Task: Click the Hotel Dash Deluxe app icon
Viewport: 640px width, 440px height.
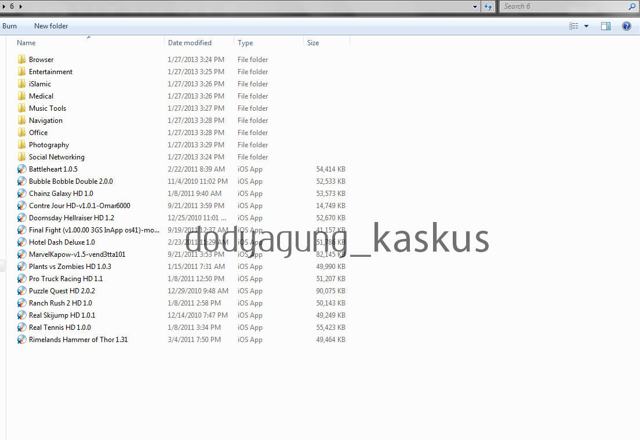Action: [x=21, y=242]
